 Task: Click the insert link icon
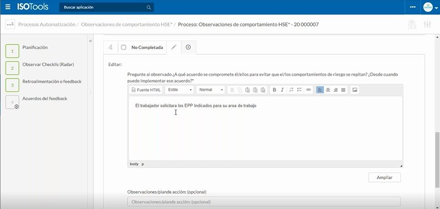coord(308,90)
